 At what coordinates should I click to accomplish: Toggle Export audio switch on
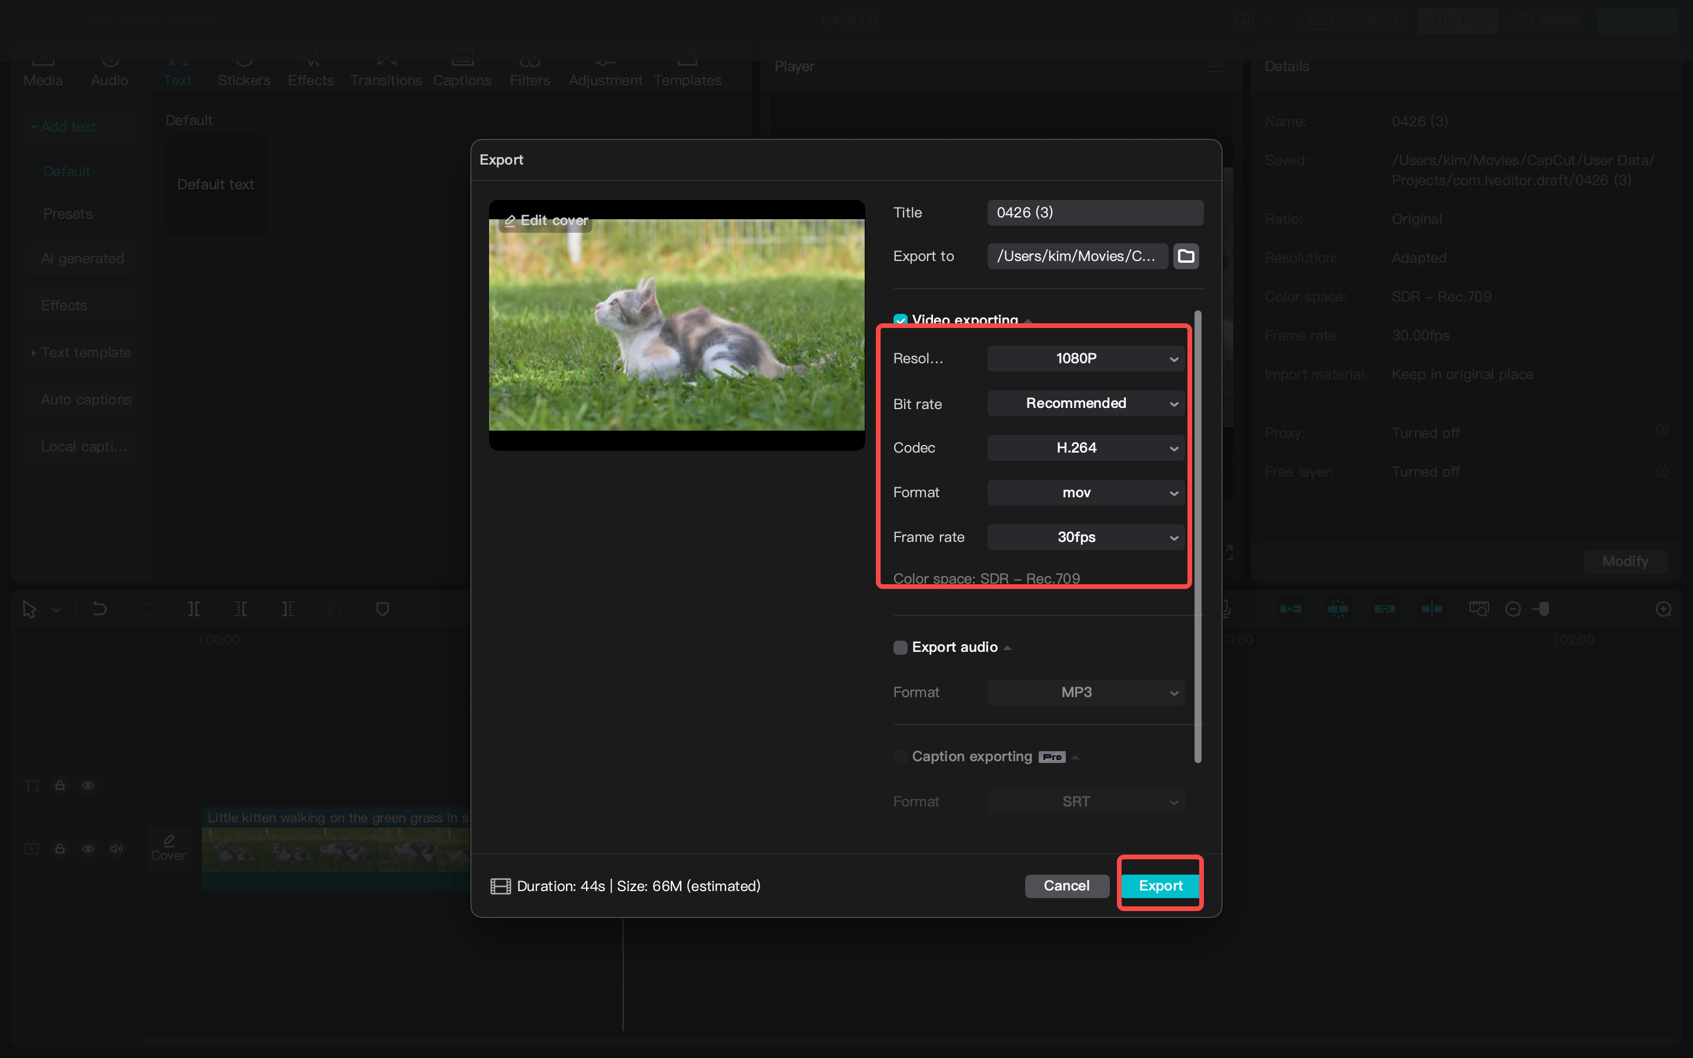[898, 646]
